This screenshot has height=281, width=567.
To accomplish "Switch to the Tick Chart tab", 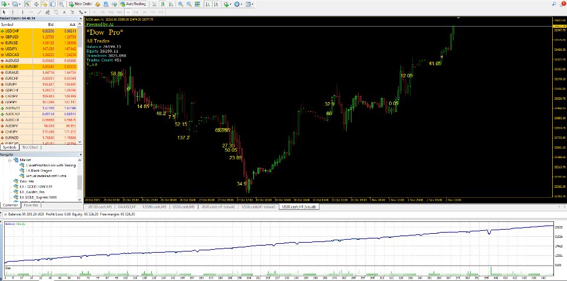I will (x=30, y=147).
